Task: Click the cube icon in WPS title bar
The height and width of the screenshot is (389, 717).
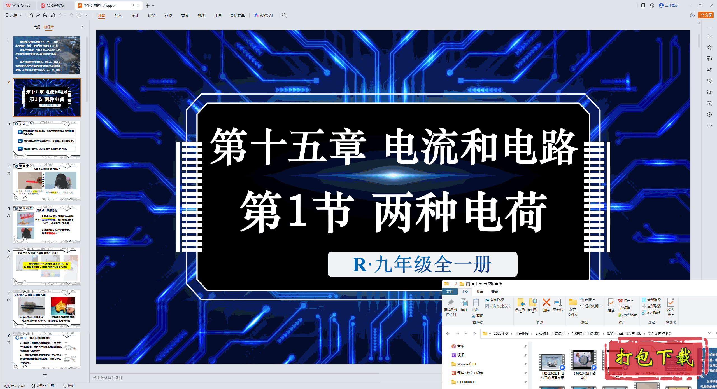Action: point(652,5)
